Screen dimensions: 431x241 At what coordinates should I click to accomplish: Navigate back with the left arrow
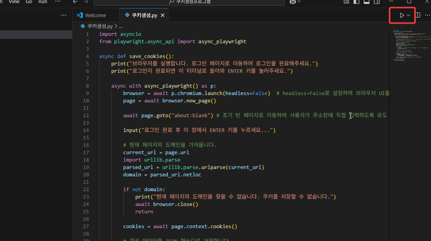[75, 2]
